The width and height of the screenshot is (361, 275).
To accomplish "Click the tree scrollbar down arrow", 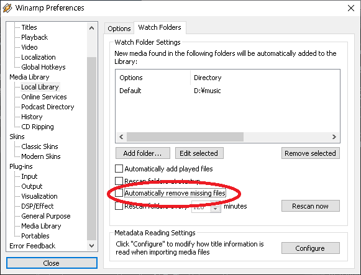I will click(91, 246).
